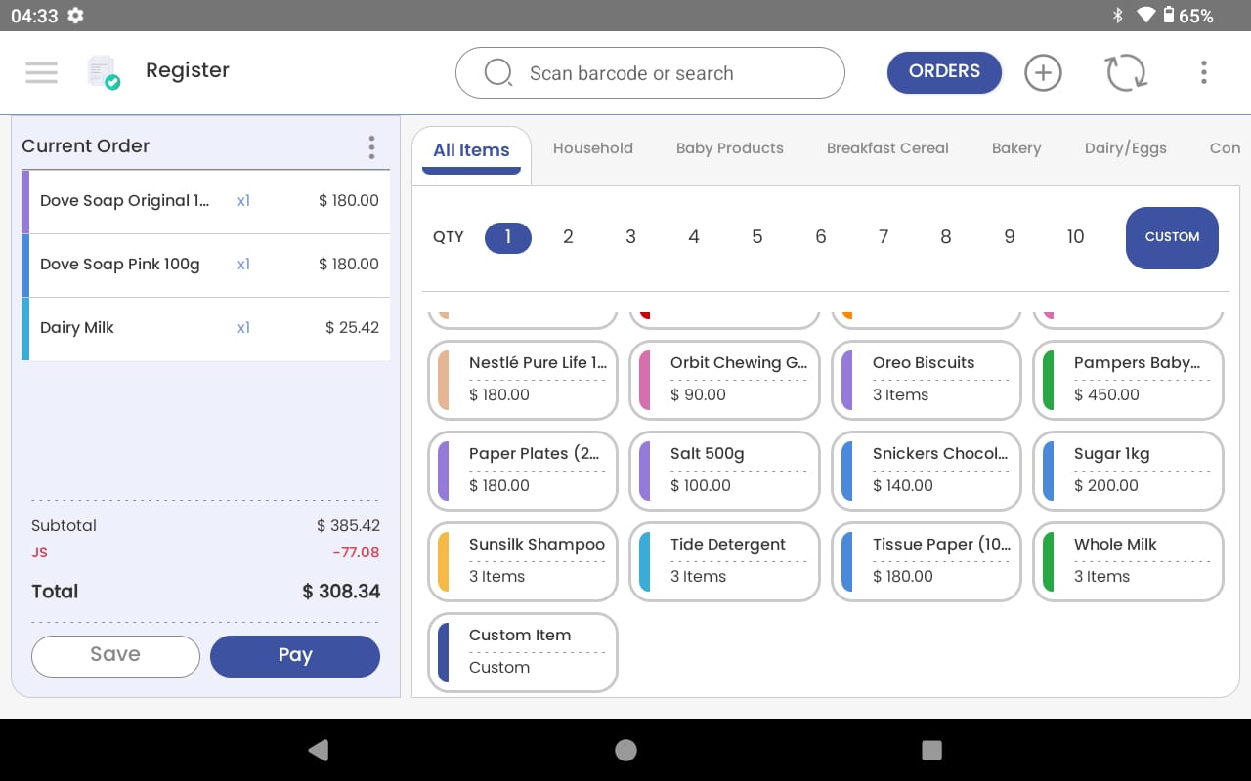This screenshot has height=781, width=1251.
Task: Open Current Order three-dot options
Action: coord(371,147)
